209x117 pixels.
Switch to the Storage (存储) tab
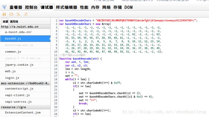tap(117, 7)
